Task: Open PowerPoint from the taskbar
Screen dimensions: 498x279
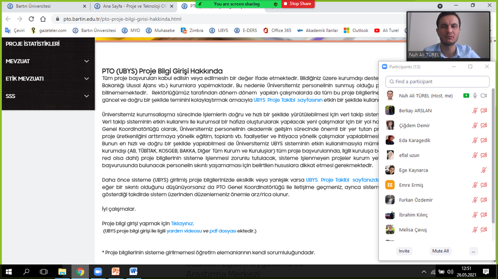Action: tap(116, 272)
